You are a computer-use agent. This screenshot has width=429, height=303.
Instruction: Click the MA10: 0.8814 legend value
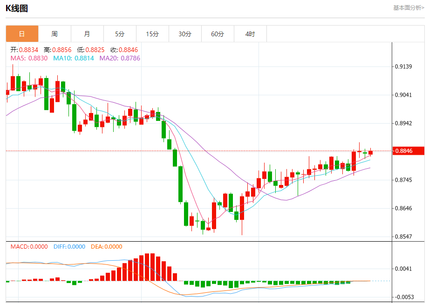tap(73, 58)
